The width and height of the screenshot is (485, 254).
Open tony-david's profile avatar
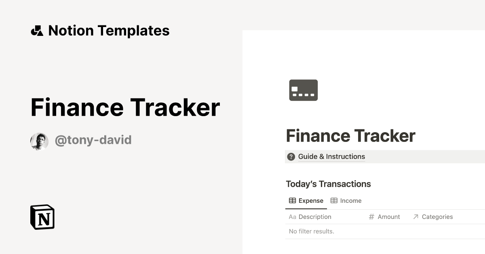tap(39, 142)
